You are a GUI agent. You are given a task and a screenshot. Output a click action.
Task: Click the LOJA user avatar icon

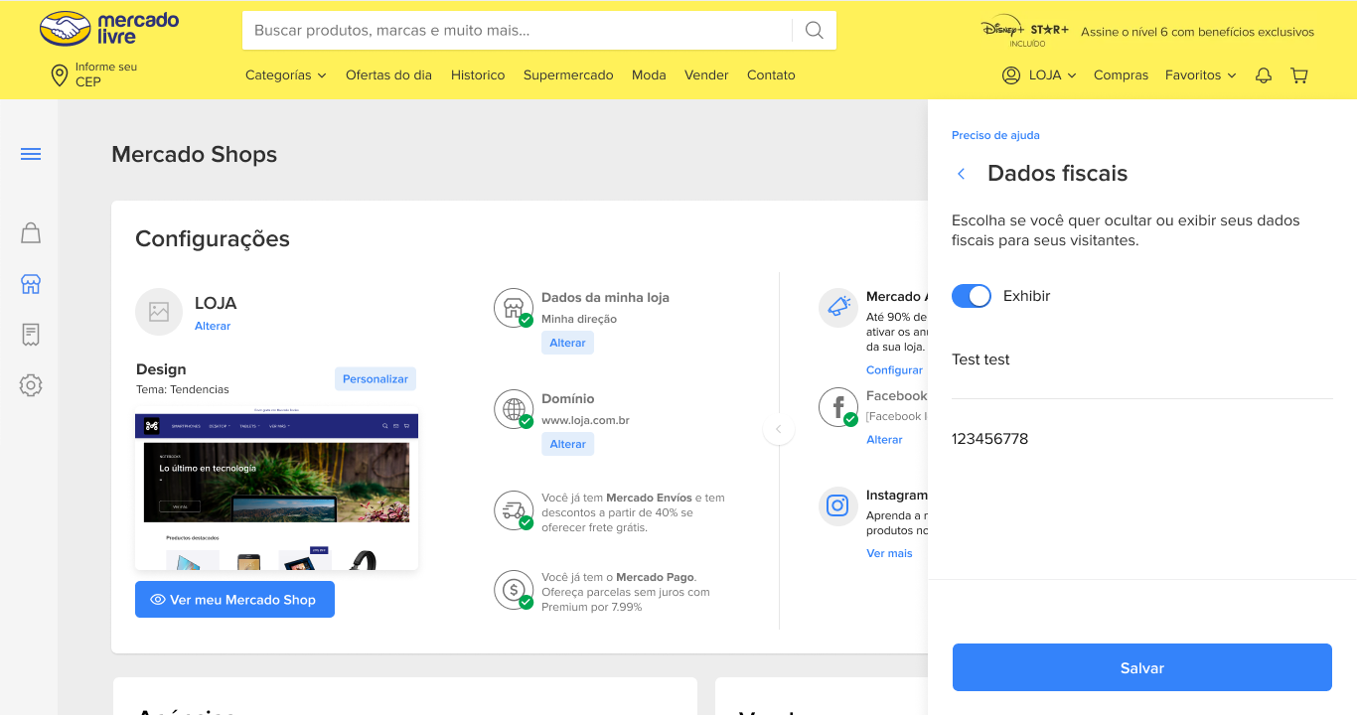pos(1011,75)
